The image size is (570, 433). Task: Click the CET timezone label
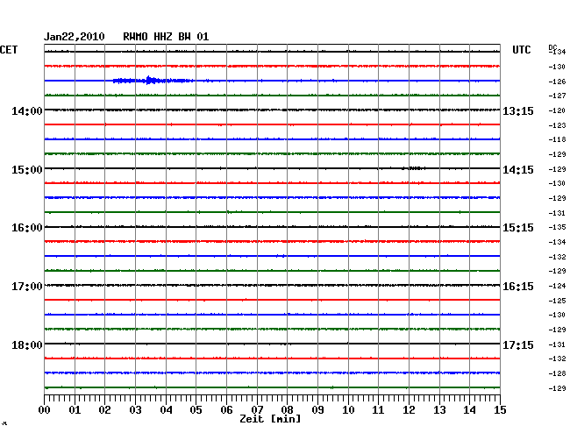9,50
